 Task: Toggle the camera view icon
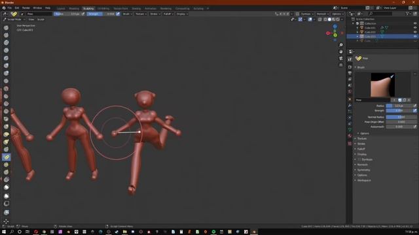pyautogui.click(x=340, y=58)
